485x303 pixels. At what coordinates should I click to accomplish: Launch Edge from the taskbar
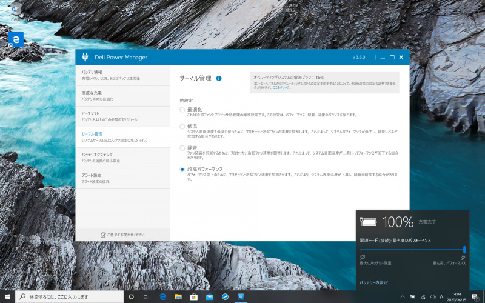(x=162, y=297)
